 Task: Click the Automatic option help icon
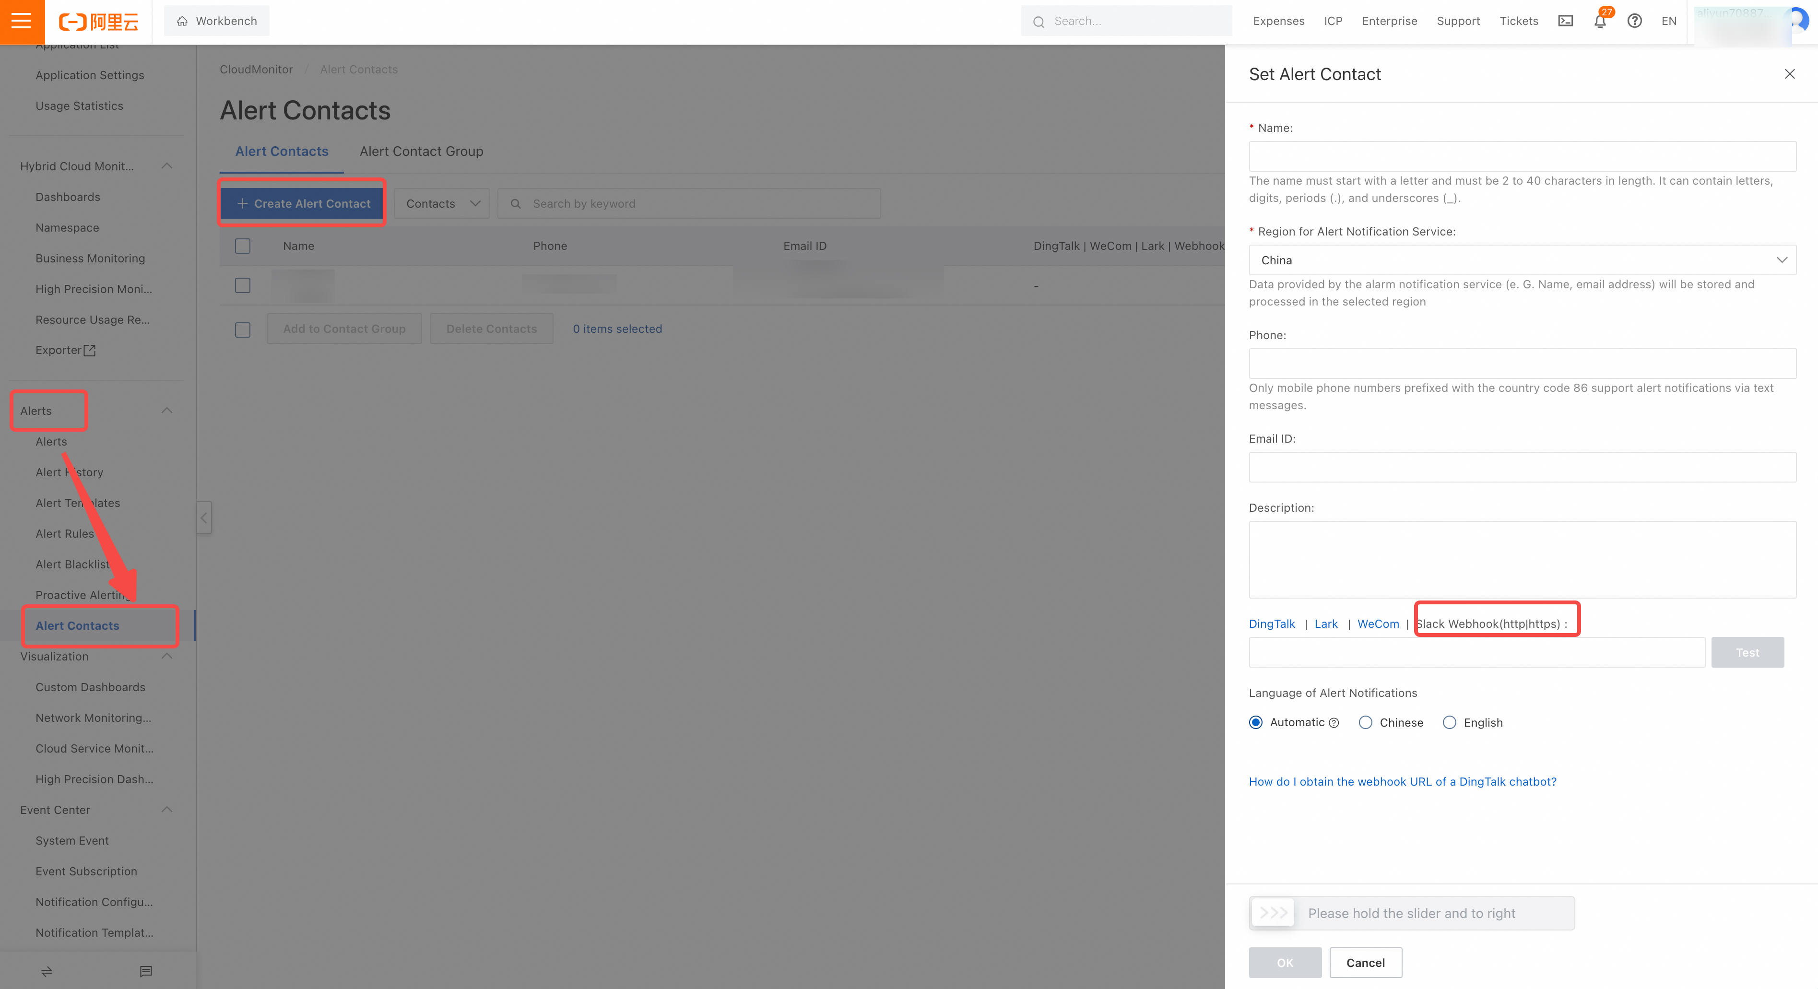pos(1334,723)
